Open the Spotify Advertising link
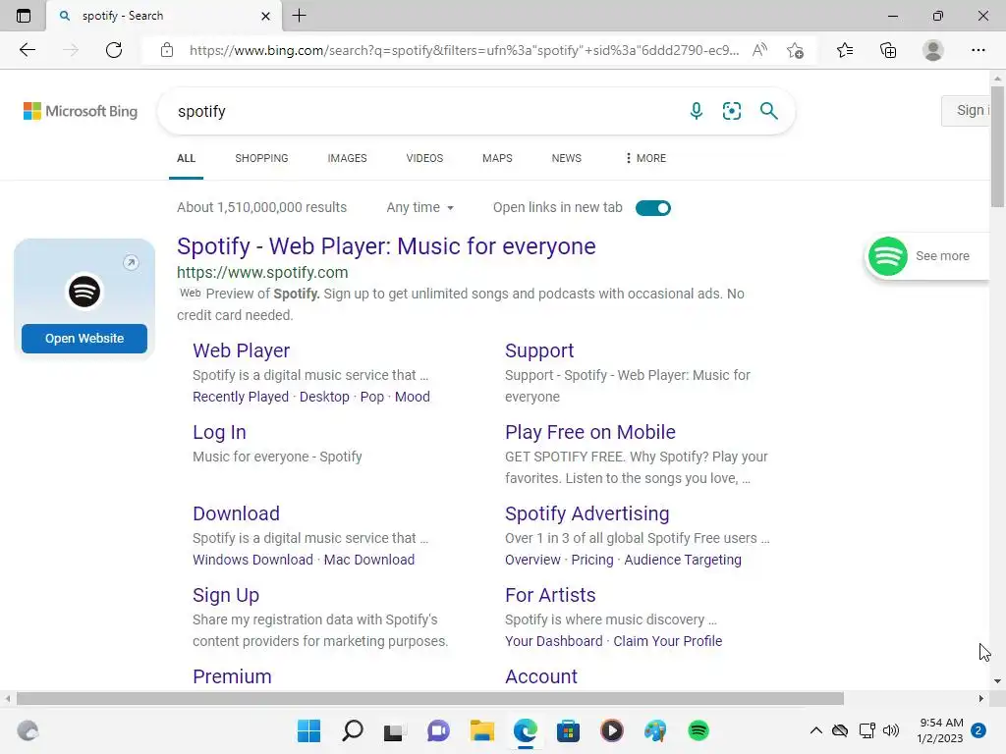 pos(587,513)
